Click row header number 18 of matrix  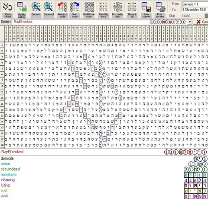tap(2, 145)
